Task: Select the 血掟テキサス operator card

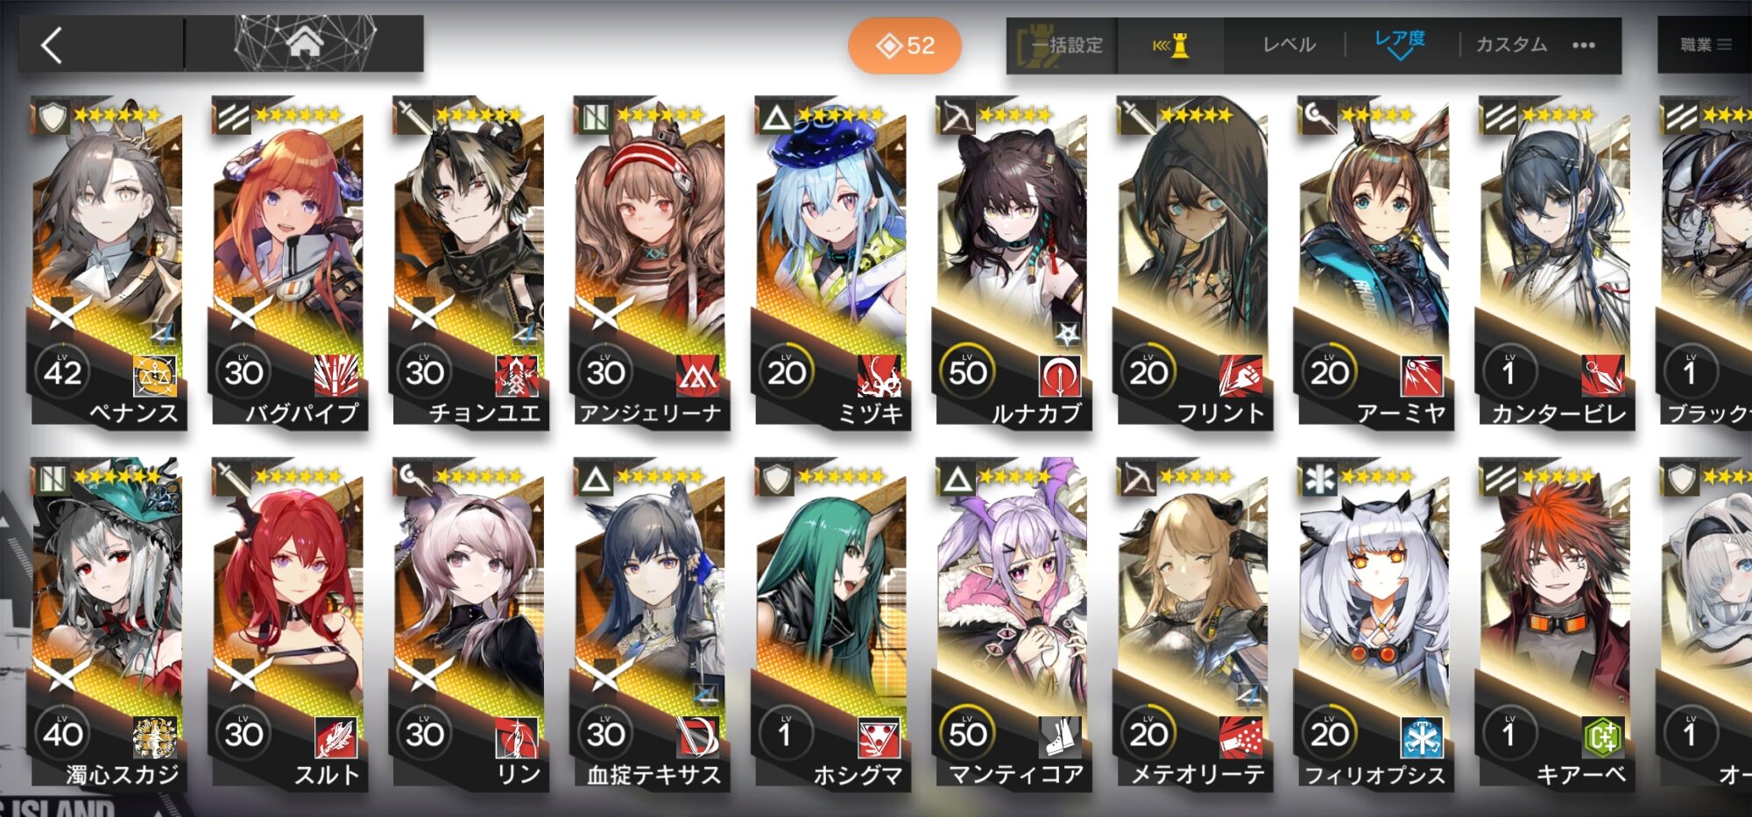Action: 649,623
